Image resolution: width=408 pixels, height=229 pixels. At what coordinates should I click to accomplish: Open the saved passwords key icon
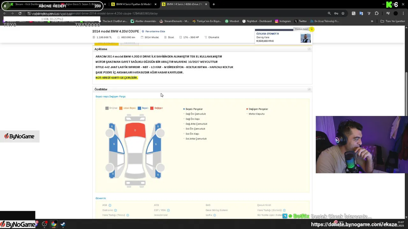pos(336,13)
